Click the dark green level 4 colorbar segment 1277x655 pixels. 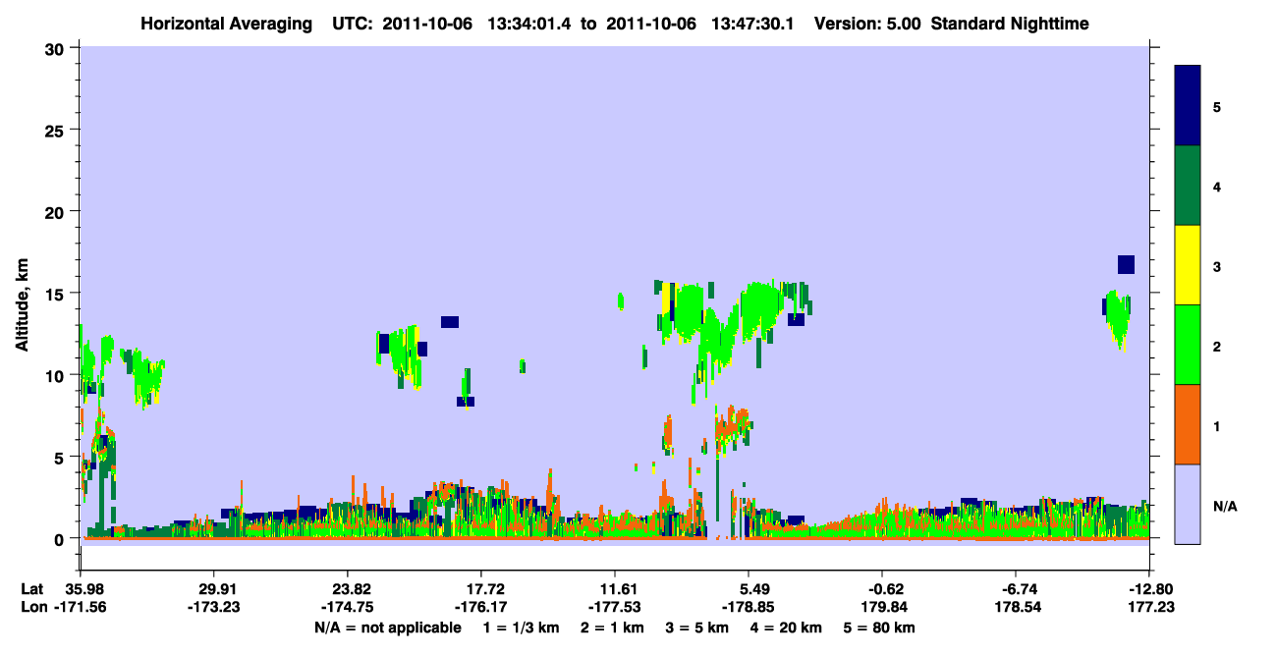click(1188, 186)
